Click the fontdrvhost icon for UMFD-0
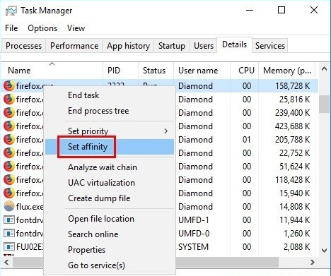This screenshot has width=331, height=276. pos(9,234)
